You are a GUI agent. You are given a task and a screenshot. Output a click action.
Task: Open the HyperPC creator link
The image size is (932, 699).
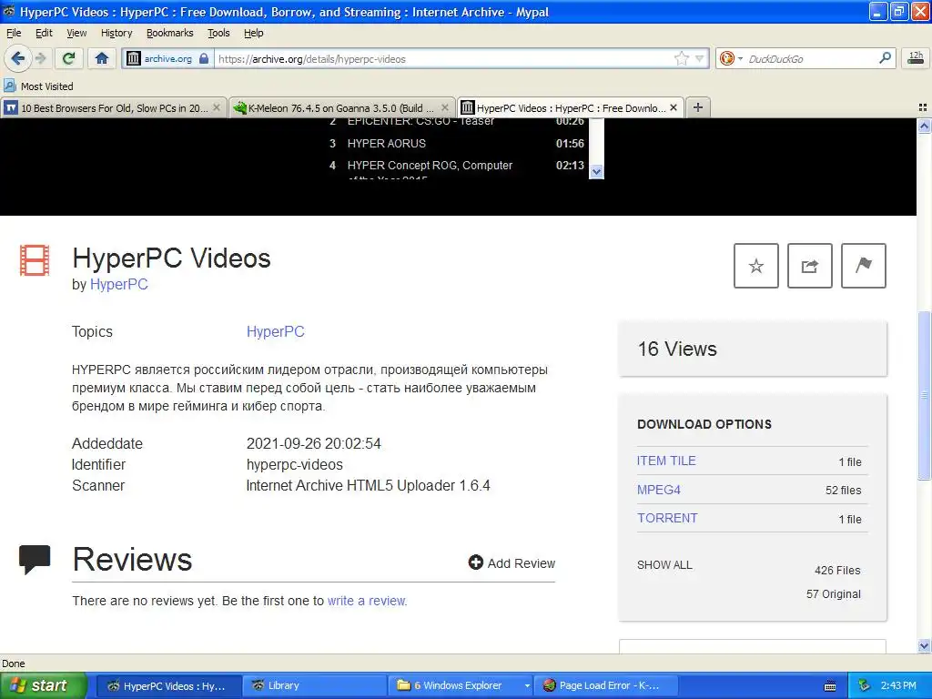[x=118, y=284]
